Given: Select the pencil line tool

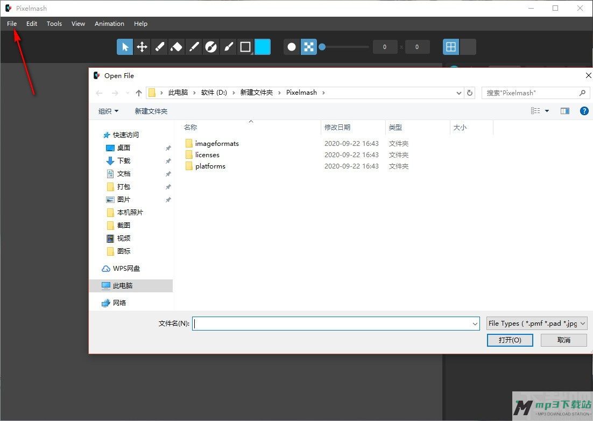Looking at the screenshot, I should pos(194,47).
